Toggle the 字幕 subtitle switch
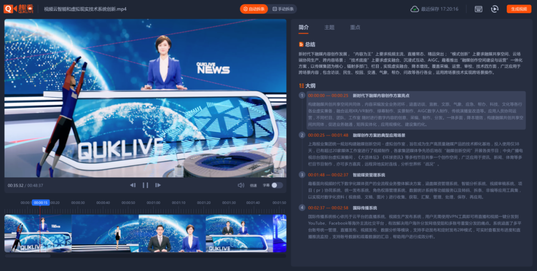This screenshot has width=537, height=271. click(277, 185)
